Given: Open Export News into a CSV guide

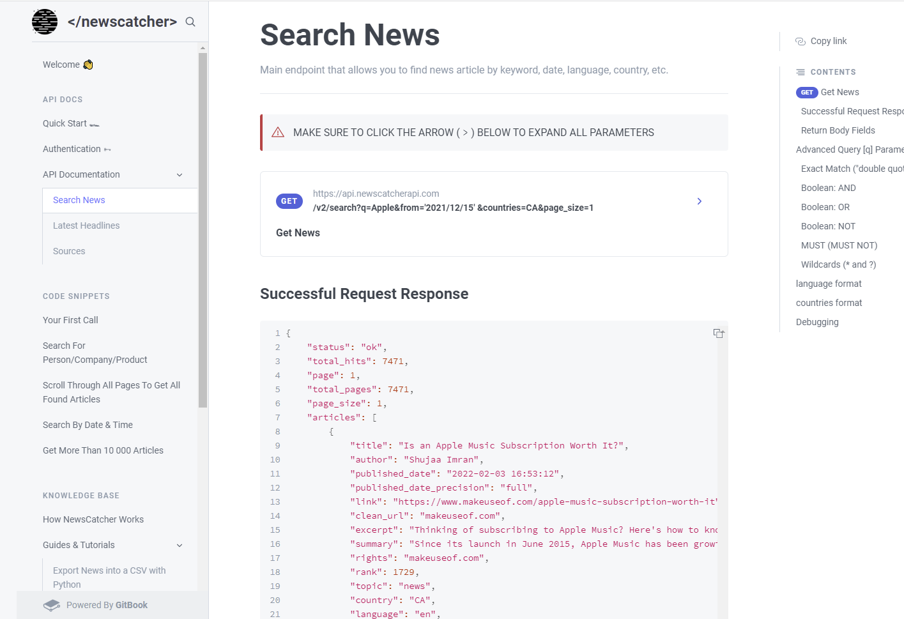Looking at the screenshot, I should click(x=109, y=577).
